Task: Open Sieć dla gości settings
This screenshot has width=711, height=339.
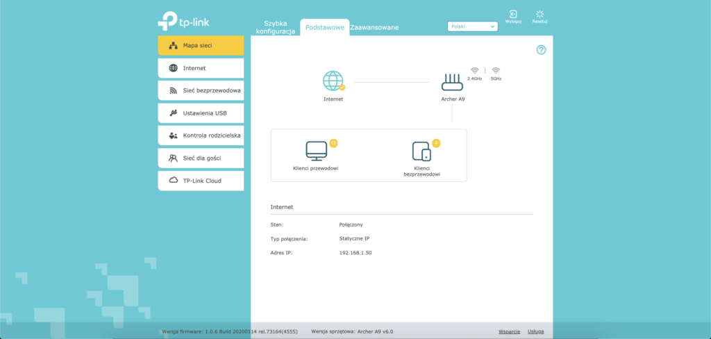Action: pos(201,158)
